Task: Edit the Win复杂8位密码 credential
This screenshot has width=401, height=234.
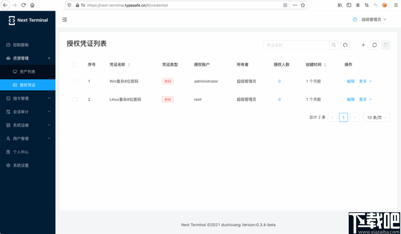Action: click(350, 81)
